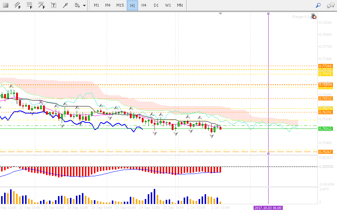
Task: Switch chart to W1 weekly timeframe
Action: tap(168, 5)
